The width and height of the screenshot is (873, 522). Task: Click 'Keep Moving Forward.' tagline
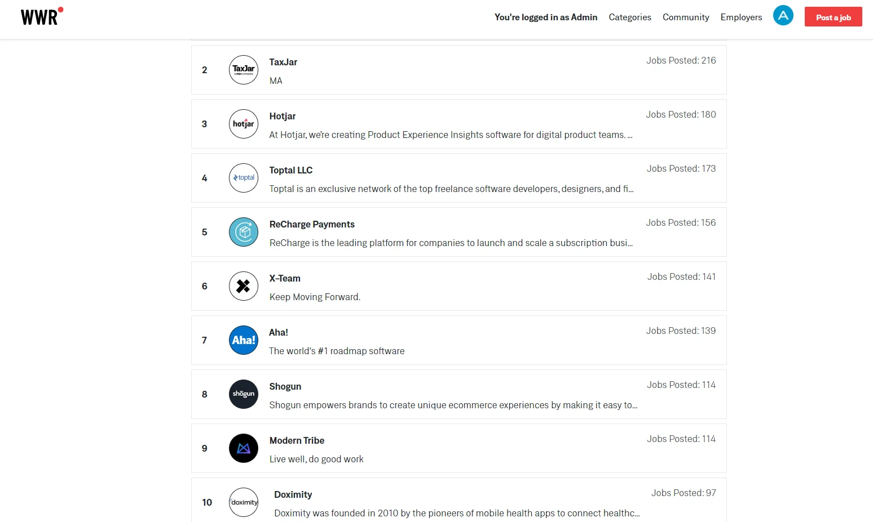[315, 297]
